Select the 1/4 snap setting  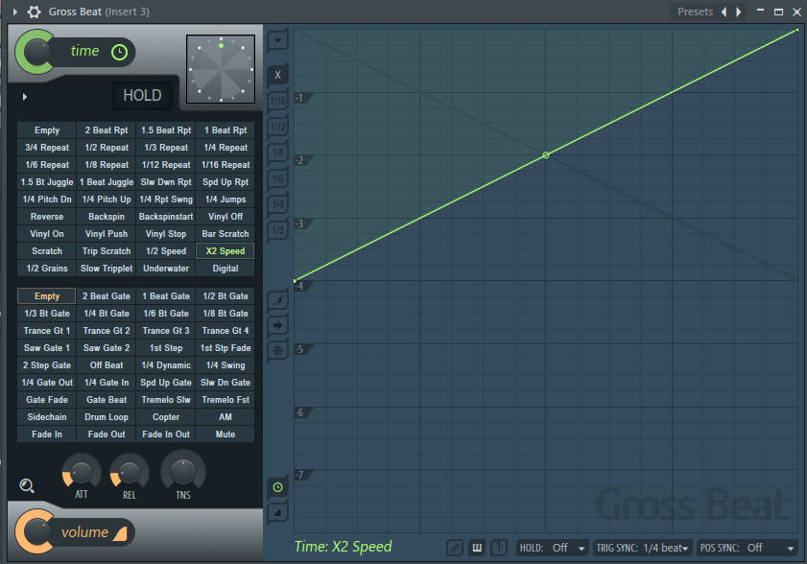click(x=277, y=204)
